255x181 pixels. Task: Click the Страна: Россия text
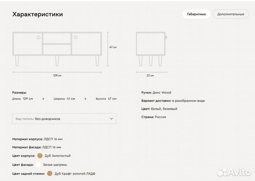[x=154, y=117]
